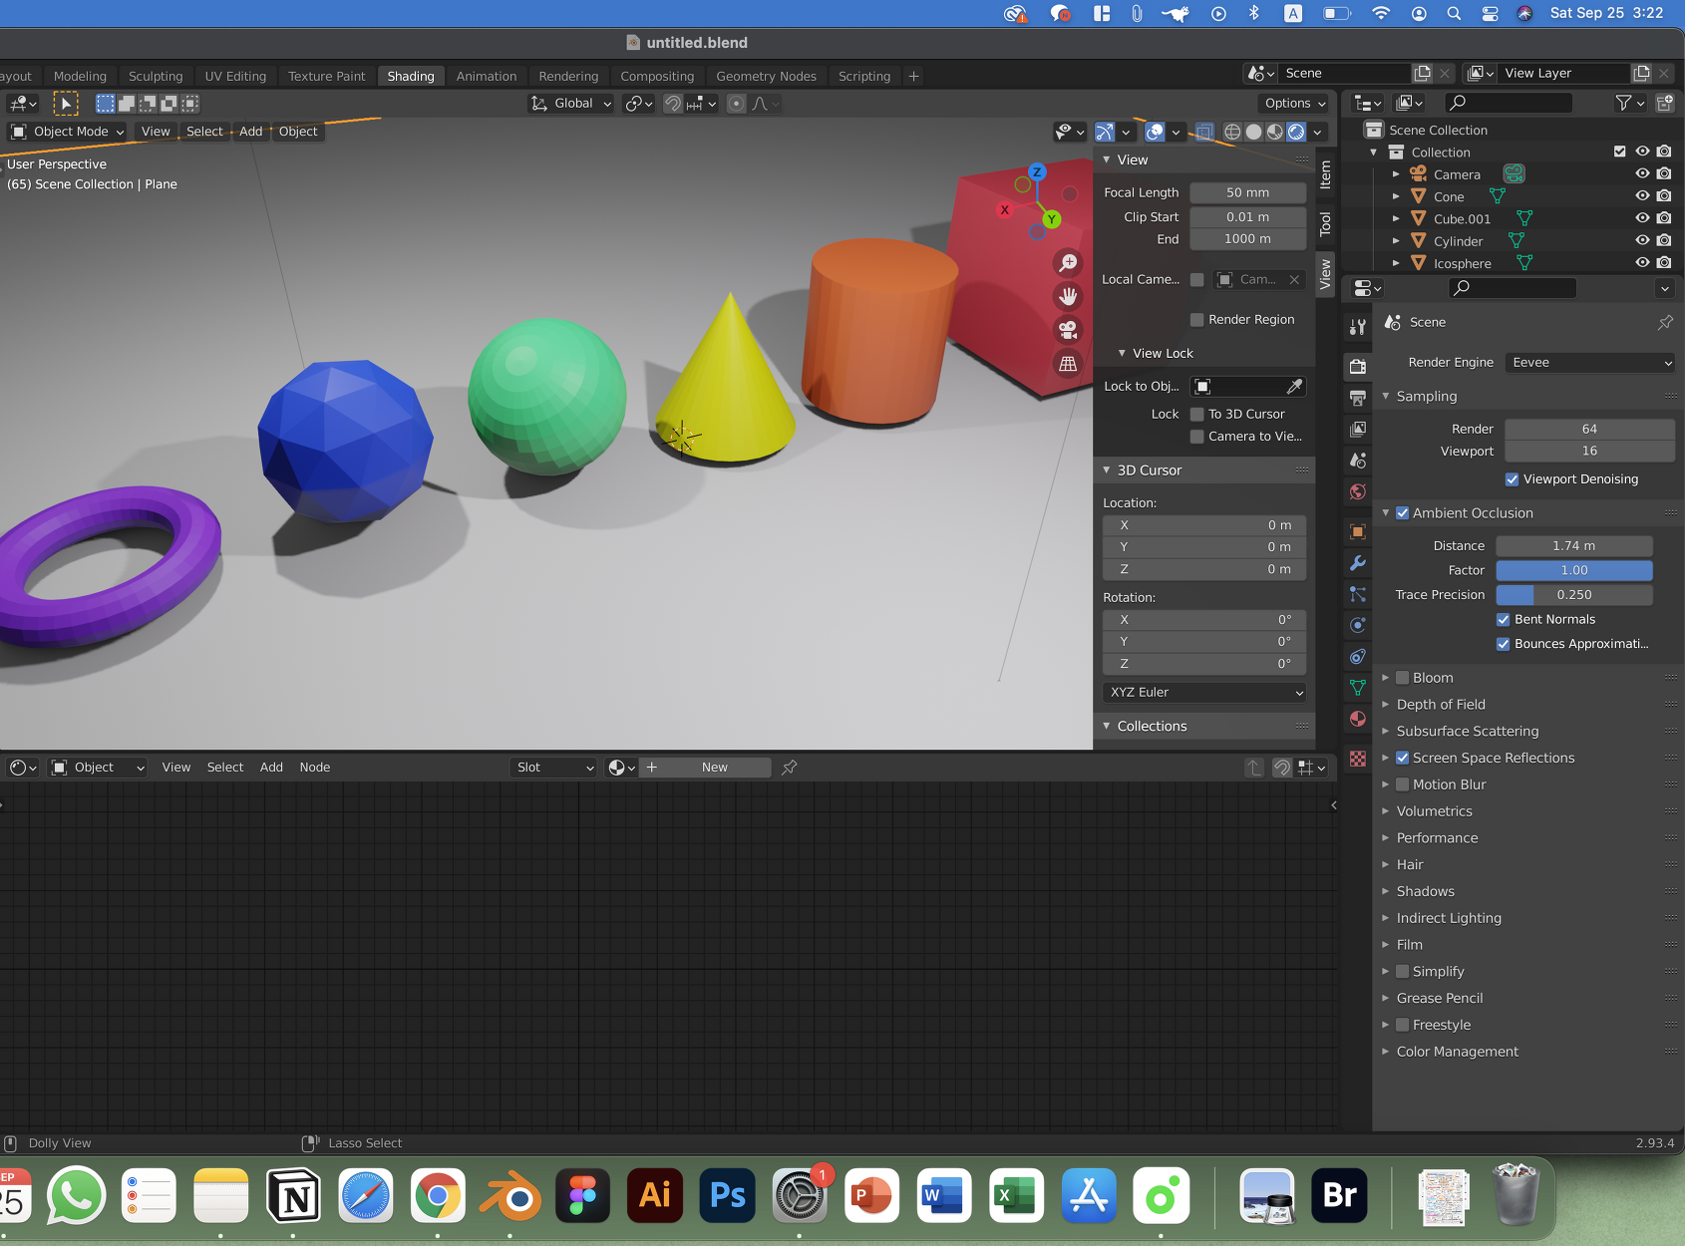1685x1246 pixels.
Task: Open the Item tab in viewport sidebar
Action: click(x=1325, y=174)
